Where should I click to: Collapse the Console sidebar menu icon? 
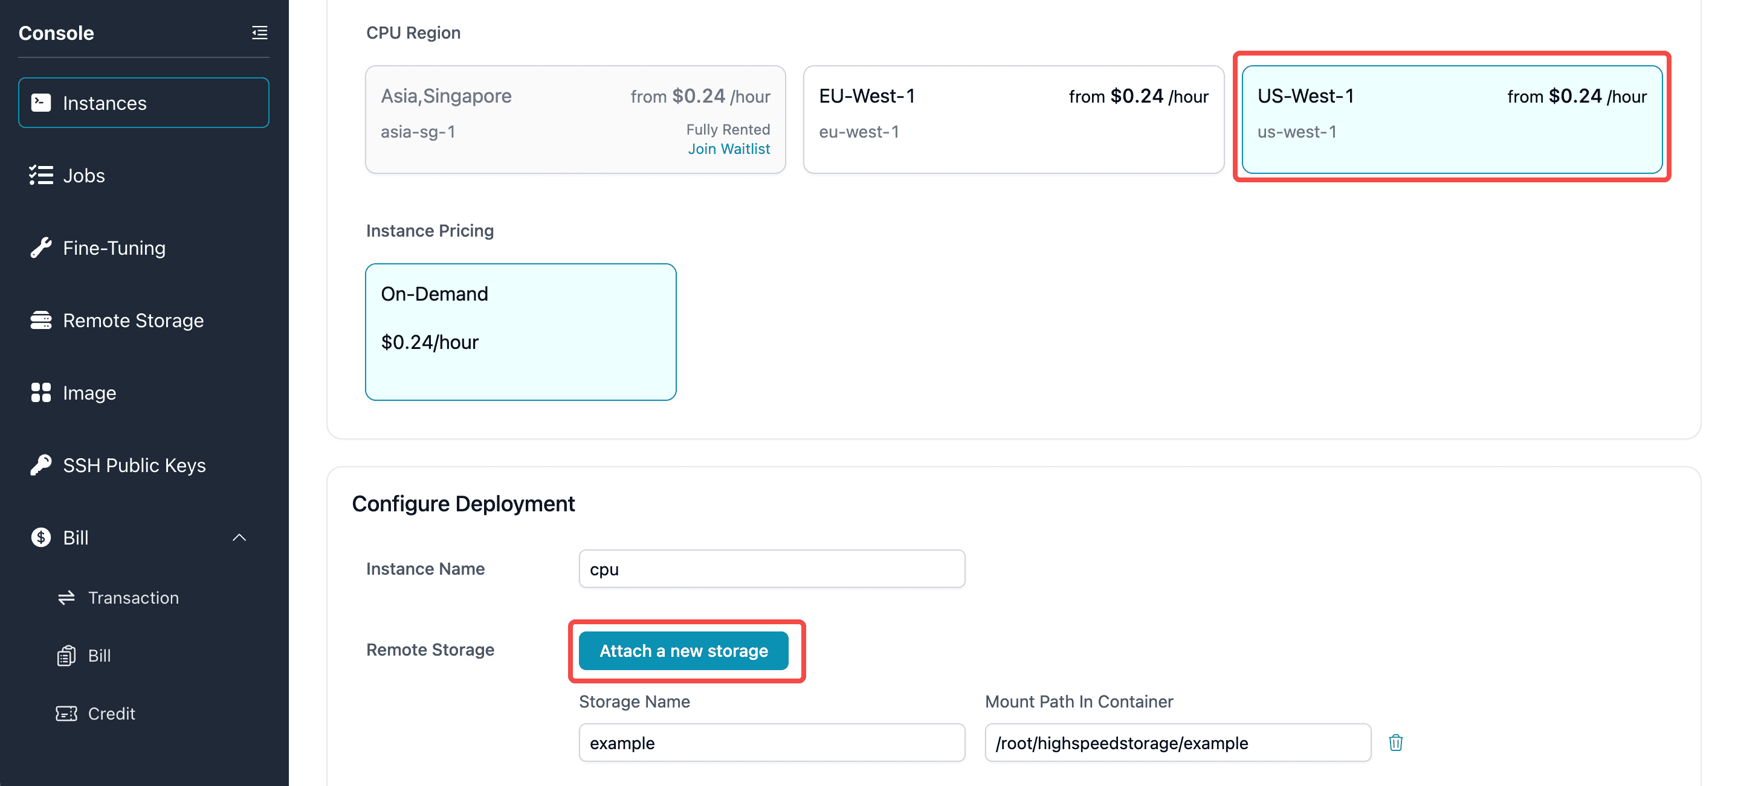(259, 33)
